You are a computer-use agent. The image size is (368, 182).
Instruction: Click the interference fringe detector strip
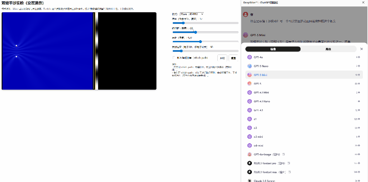(96, 51)
